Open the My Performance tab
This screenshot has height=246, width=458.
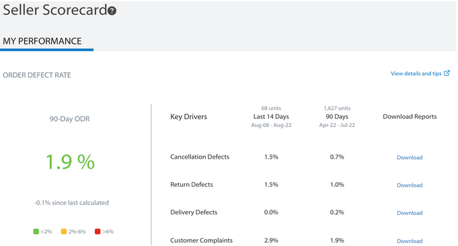coord(42,41)
